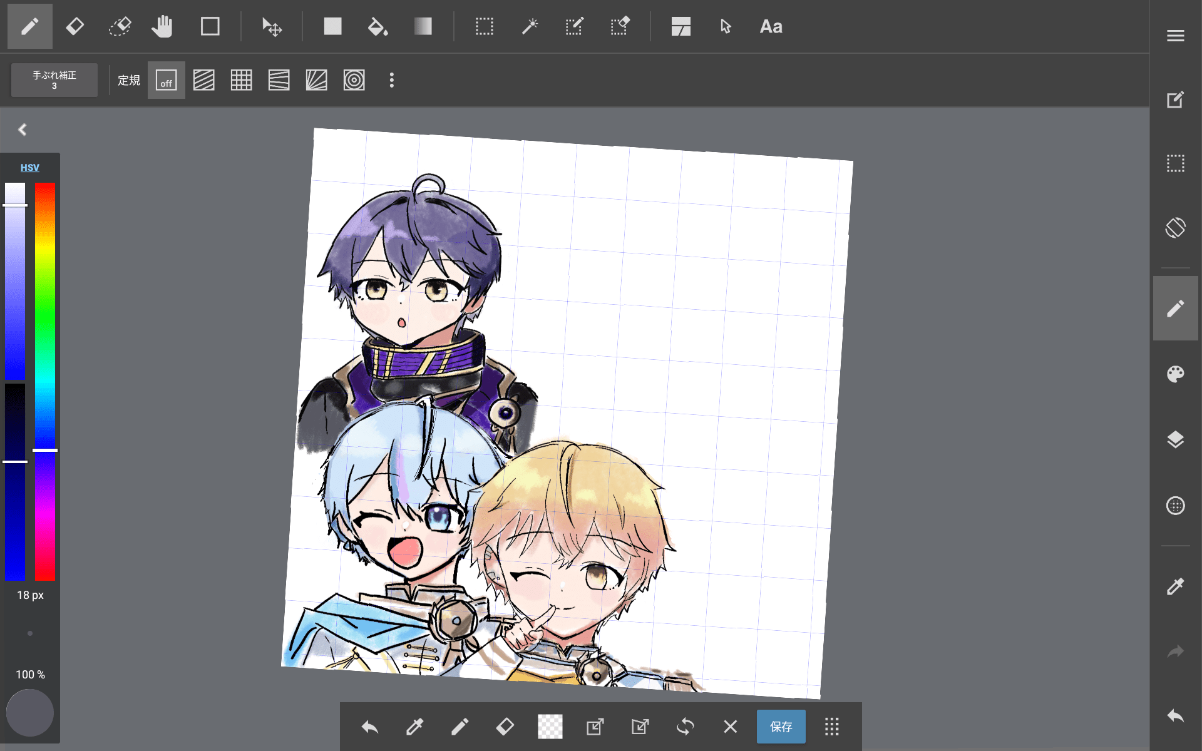The image size is (1202, 751).
Task: Enable the concentric circles ruler
Action: point(354,80)
